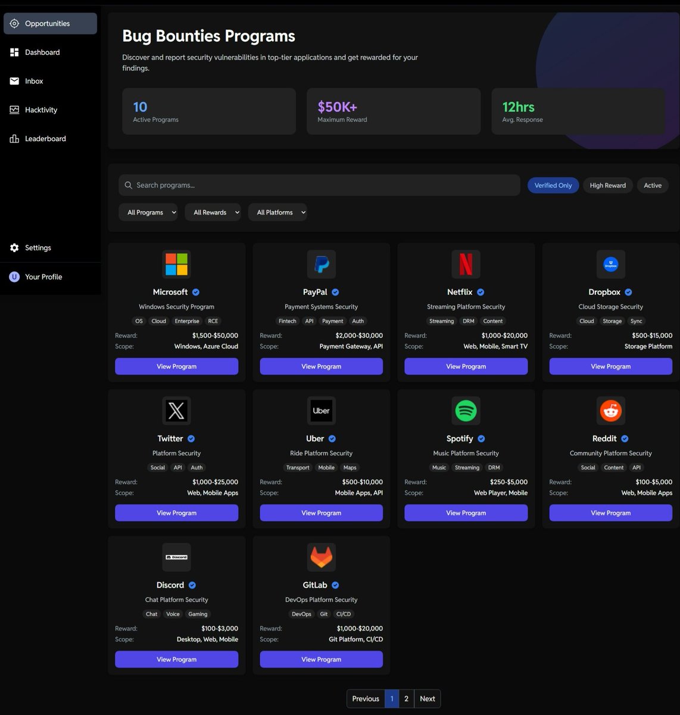Click the Spotify logo
The height and width of the screenshot is (715, 680).
pyautogui.click(x=466, y=411)
